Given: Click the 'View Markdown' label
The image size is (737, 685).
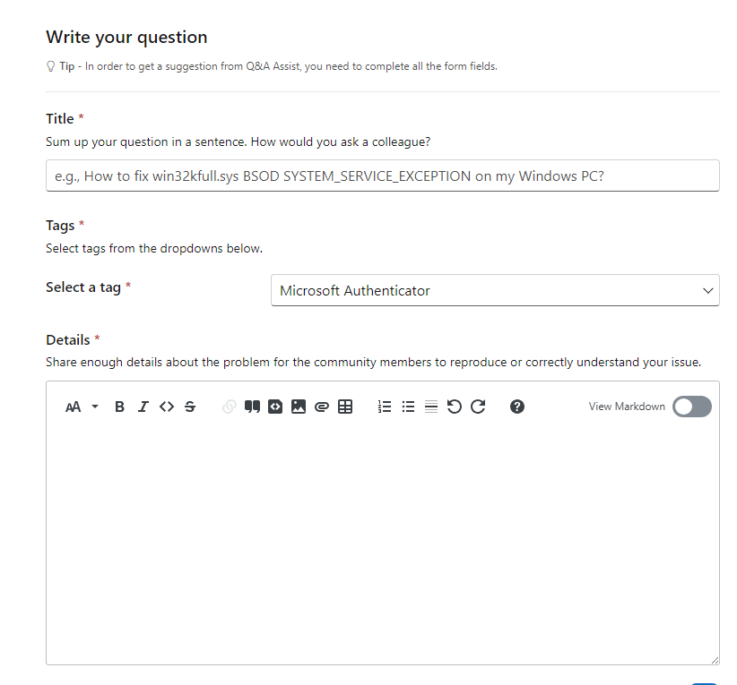Looking at the screenshot, I should (x=627, y=407).
